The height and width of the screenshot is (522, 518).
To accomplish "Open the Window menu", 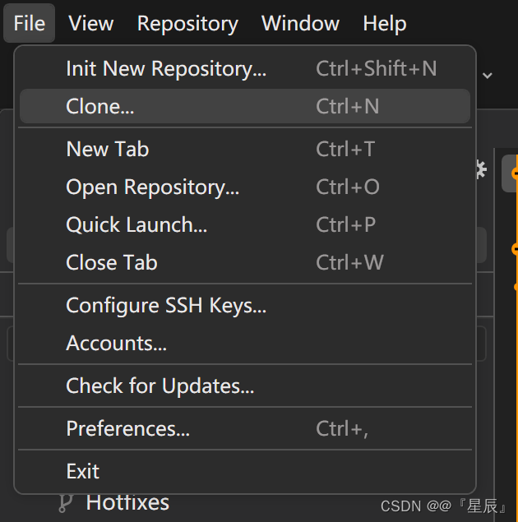I will click(300, 23).
